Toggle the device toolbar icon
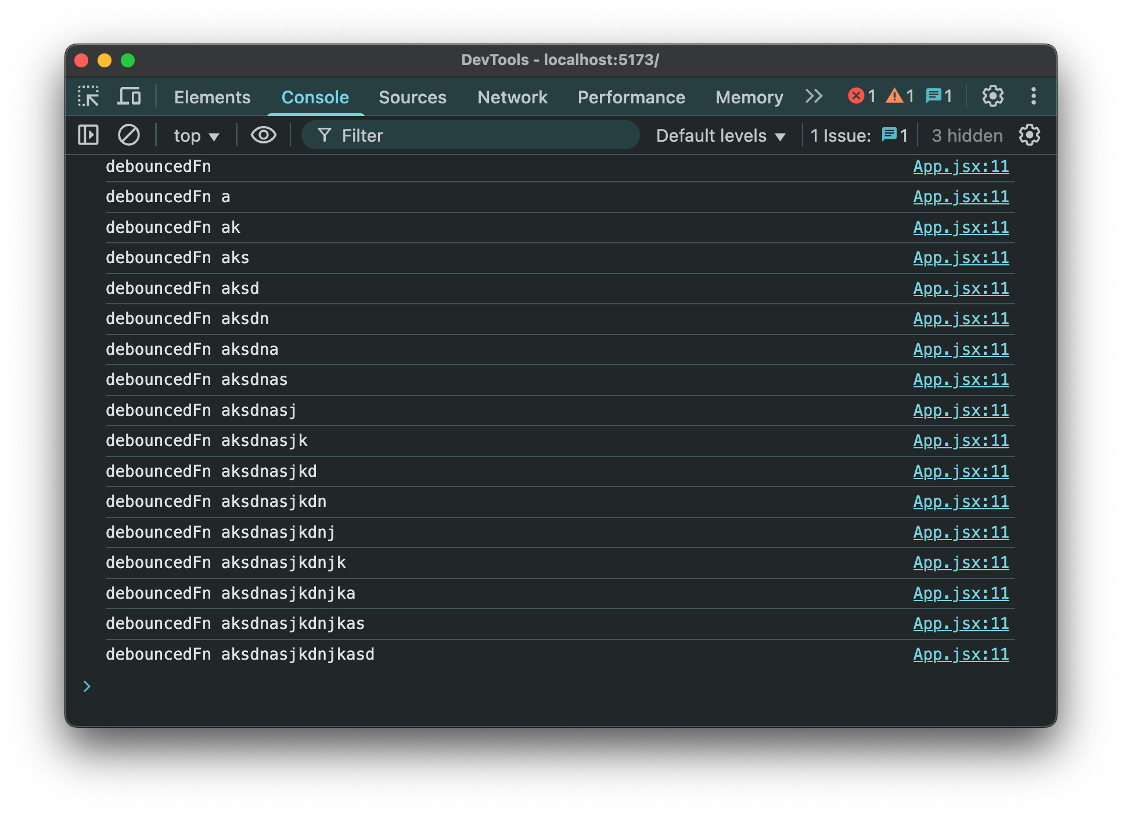The width and height of the screenshot is (1122, 813). pos(129,96)
